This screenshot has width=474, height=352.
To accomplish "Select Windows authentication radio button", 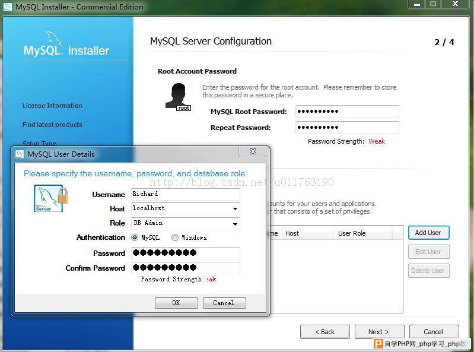I will (175, 237).
